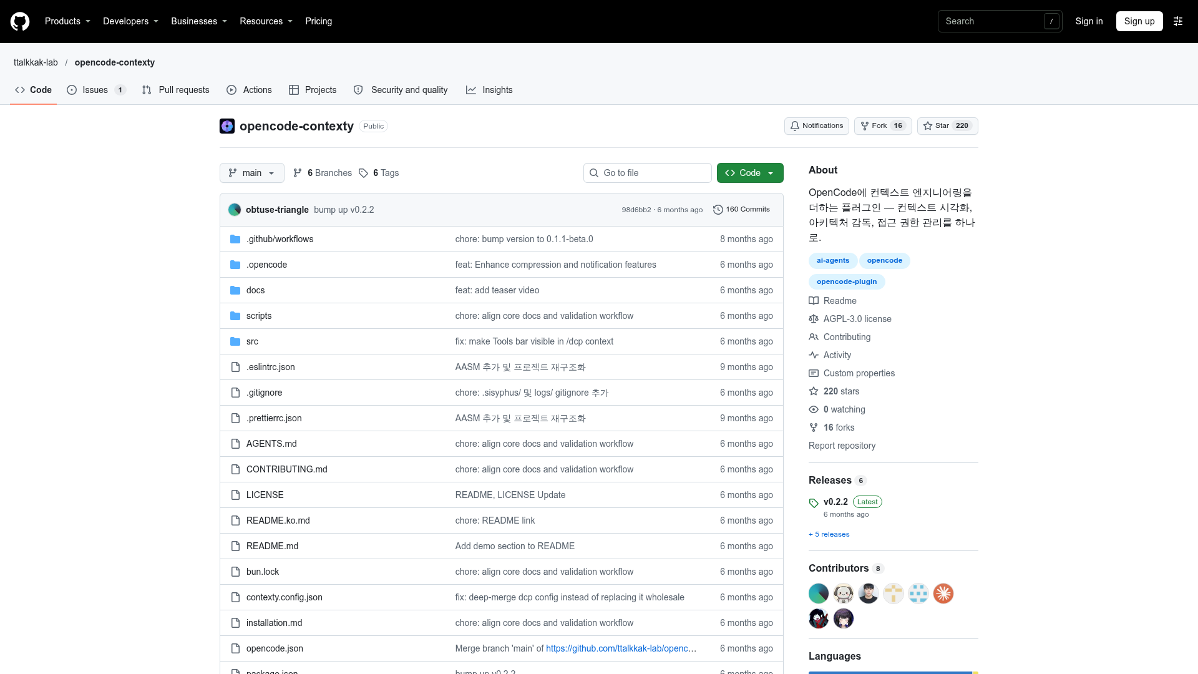Click the Custom properties icon

click(x=814, y=373)
